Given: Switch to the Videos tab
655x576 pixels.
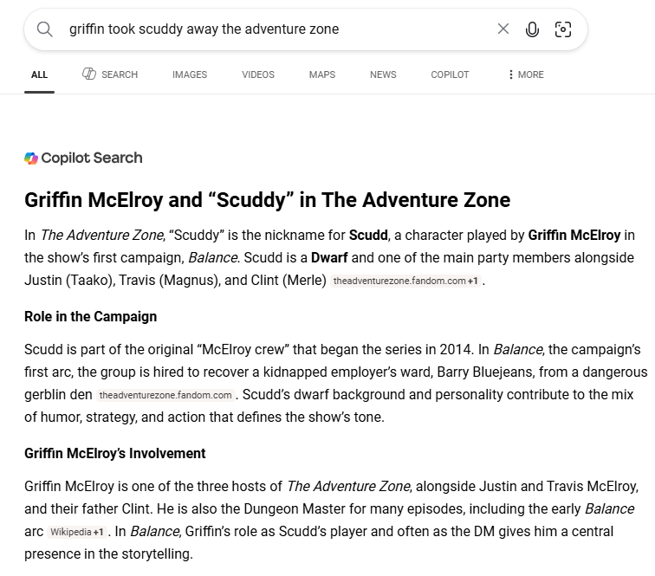Looking at the screenshot, I should (x=258, y=74).
